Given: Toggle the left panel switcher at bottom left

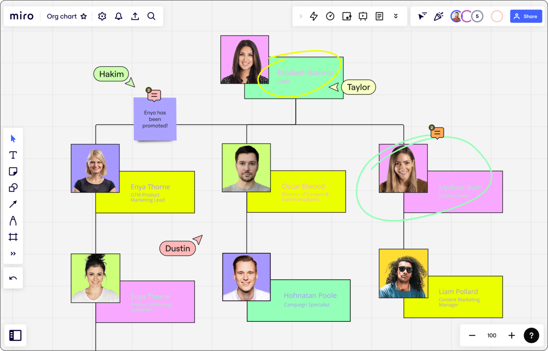Looking at the screenshot, I should [x=15, y=335].
